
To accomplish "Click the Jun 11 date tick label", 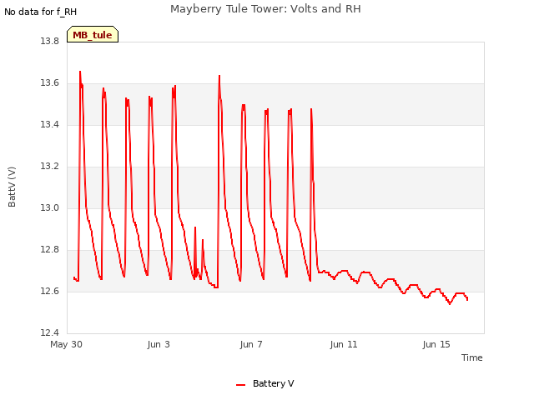I will [x=344, y=344].
